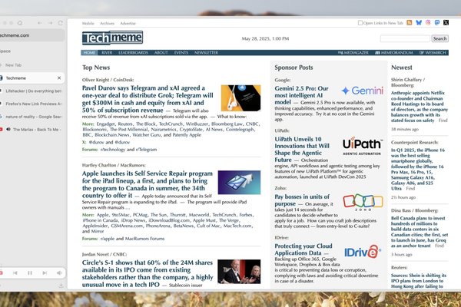This screenshot has width=461, height=307.
Task: Open the X (Twitter) icon in the page header
Action: pos(446,22)
